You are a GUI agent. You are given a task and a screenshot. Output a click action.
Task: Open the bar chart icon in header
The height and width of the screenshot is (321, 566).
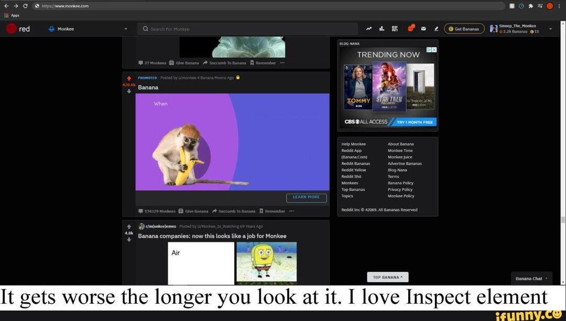coord(382,29)
